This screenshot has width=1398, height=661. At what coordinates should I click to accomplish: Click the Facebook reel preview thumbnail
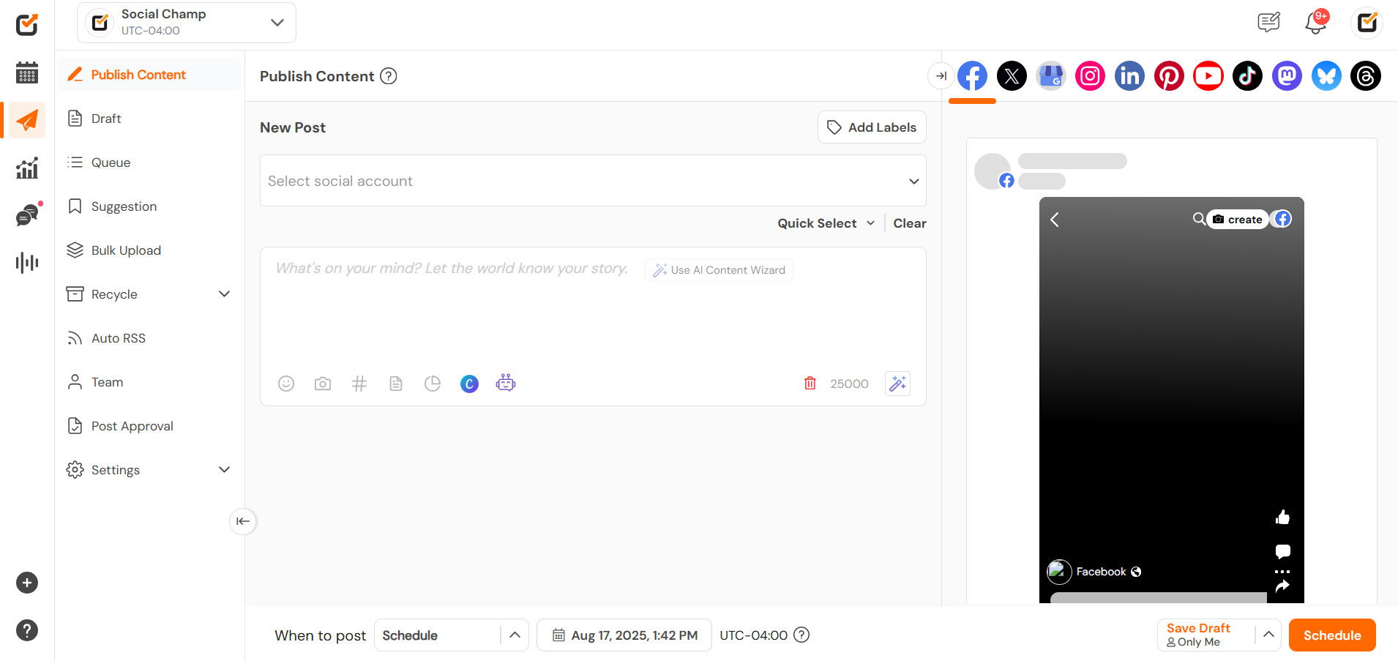1172,400
